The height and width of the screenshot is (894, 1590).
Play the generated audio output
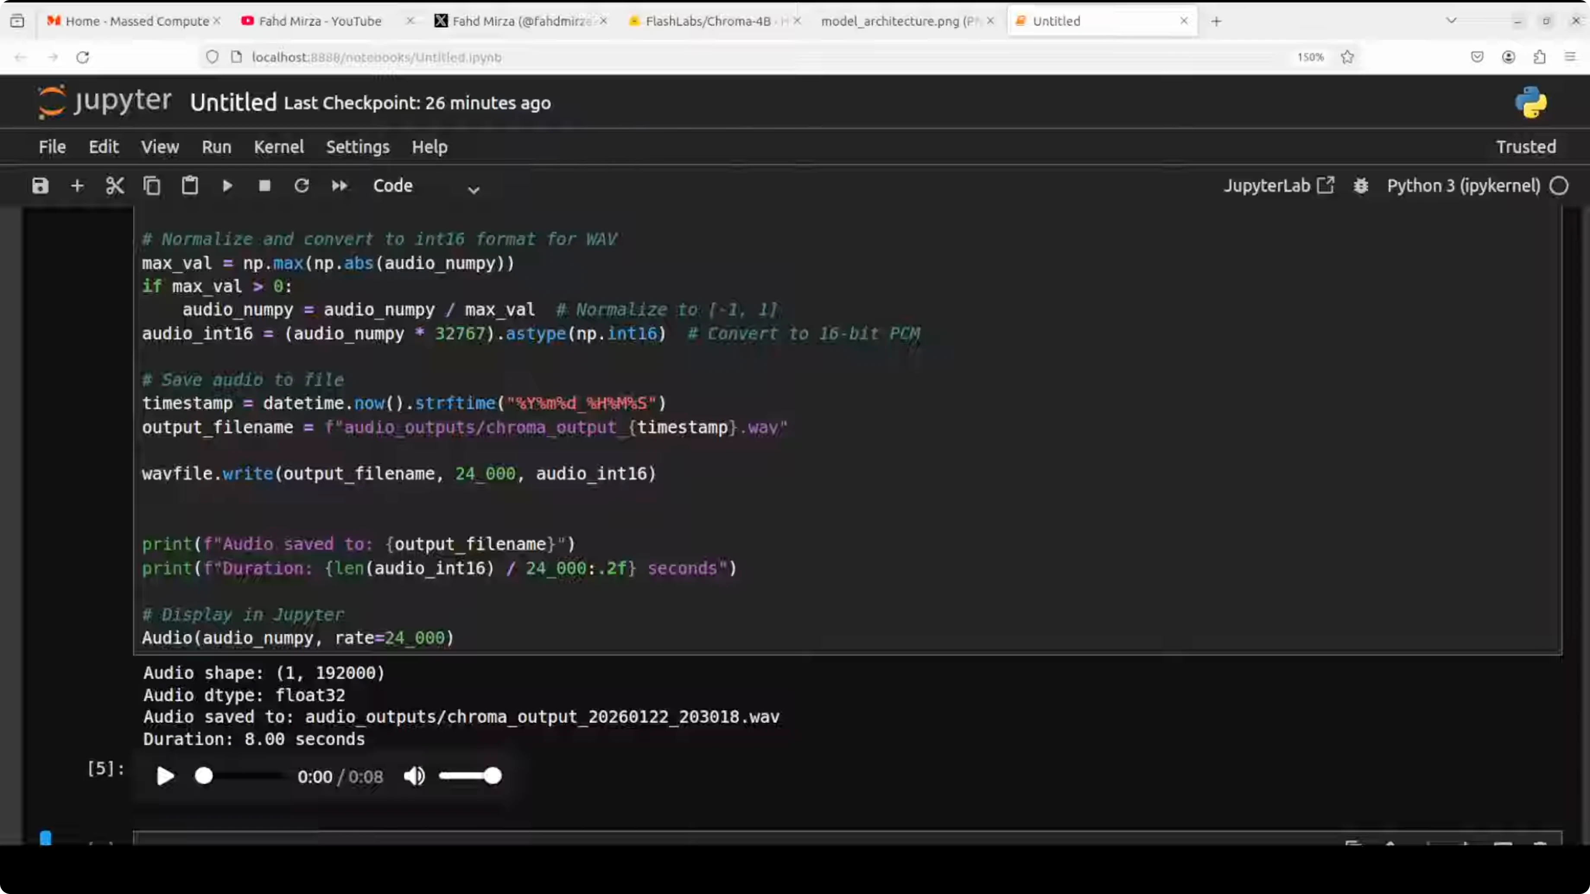[165, 776]
